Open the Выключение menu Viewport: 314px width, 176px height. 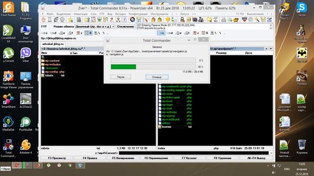coord(255,14)
